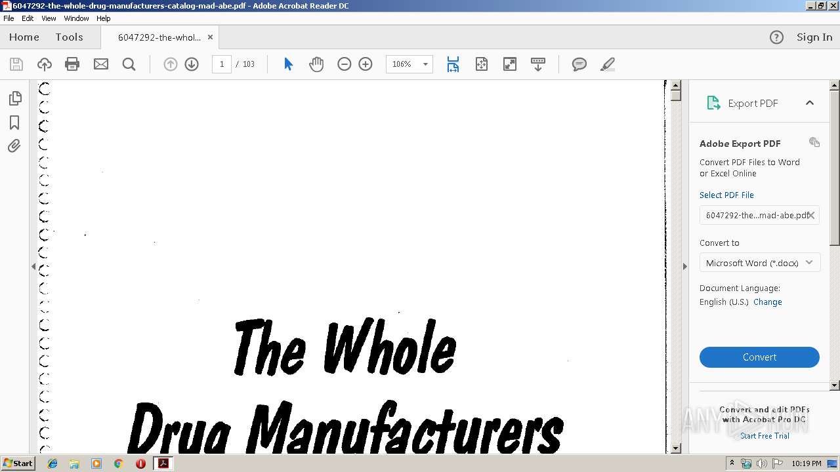This screenshot has width=840, height=472.
Task: Click Sign In
Action: point(814,37)
